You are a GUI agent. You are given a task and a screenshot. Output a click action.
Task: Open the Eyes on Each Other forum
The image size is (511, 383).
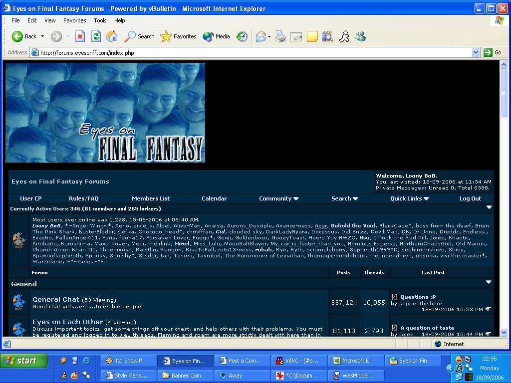67,322
